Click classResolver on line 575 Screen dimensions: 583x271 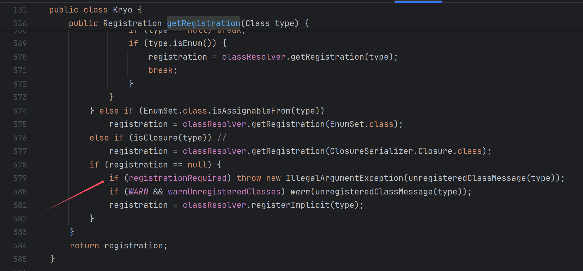point(215,124)
